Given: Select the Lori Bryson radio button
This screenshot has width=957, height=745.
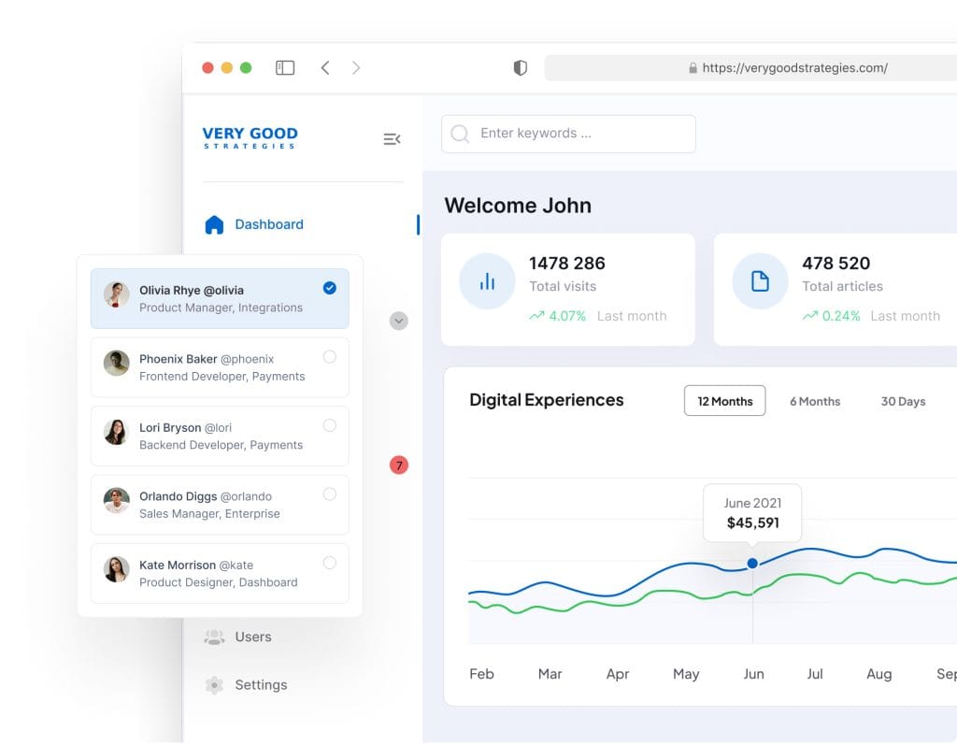Looking at the screenshot, I should (329, 425).
